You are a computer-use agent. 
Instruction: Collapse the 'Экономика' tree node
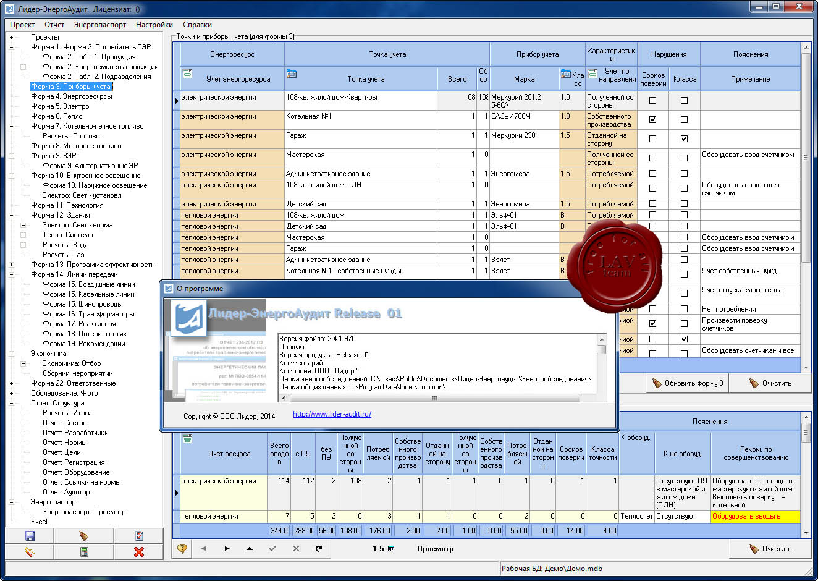click(11, 354)
